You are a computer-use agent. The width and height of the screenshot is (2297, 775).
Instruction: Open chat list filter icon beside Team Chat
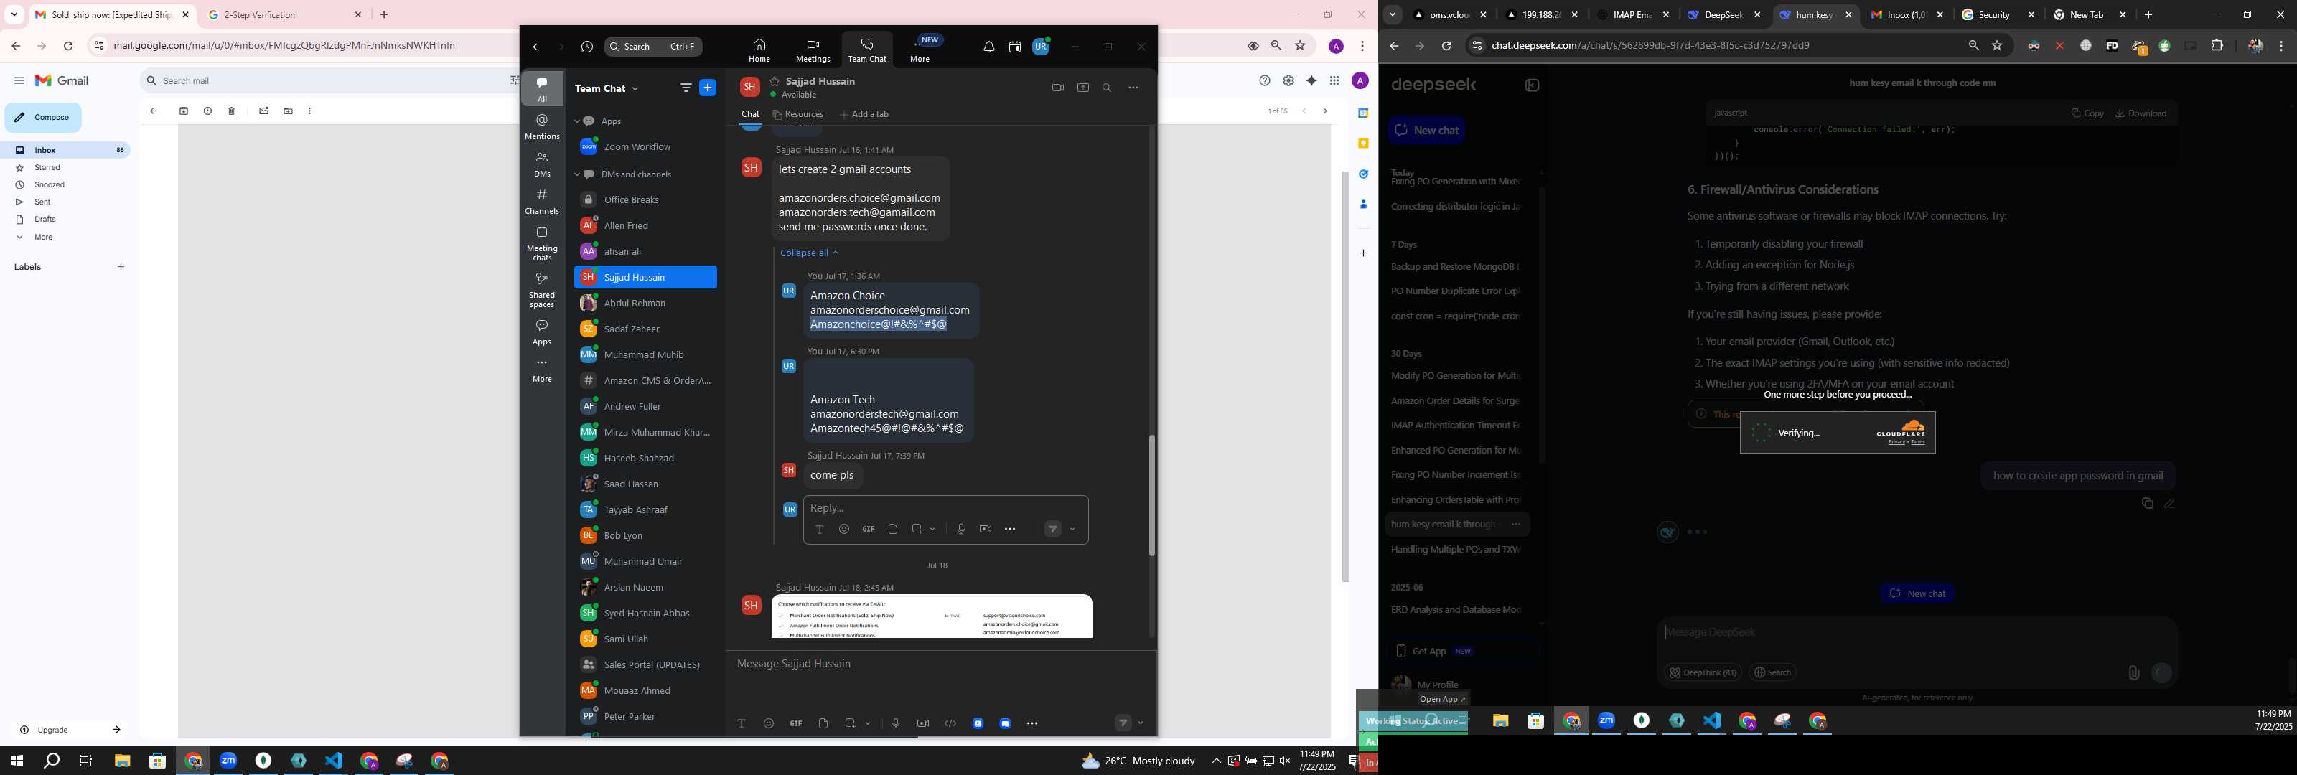[x=686, y=88]
